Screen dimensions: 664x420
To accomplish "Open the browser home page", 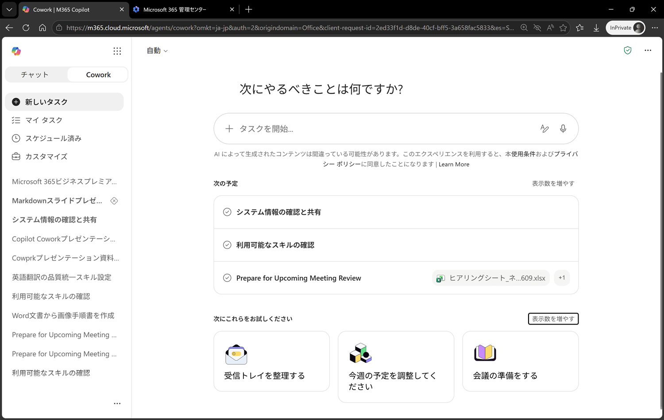I will tap(42, 28).
